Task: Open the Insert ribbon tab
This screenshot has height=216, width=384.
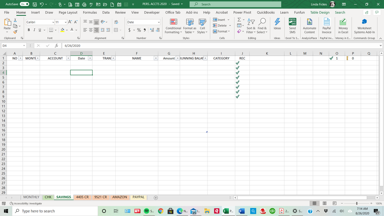Action: [x=35, y=12]
